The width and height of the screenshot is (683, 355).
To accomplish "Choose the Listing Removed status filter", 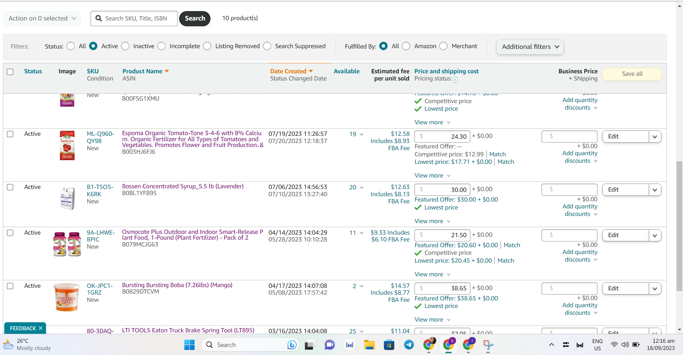I will (207, 46).
